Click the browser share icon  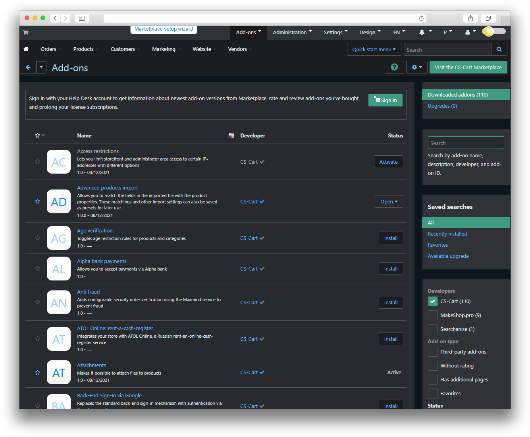coord(470,18)
